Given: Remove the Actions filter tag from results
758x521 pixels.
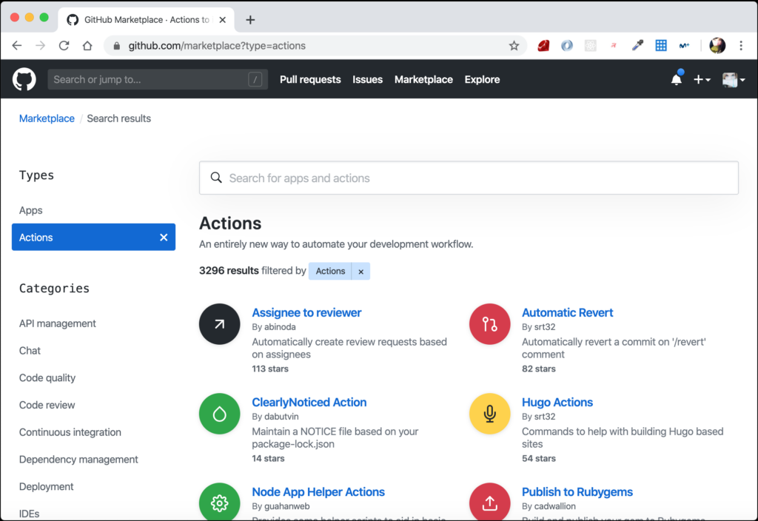Looking at the screenshot, I should (x=360, y=272).
